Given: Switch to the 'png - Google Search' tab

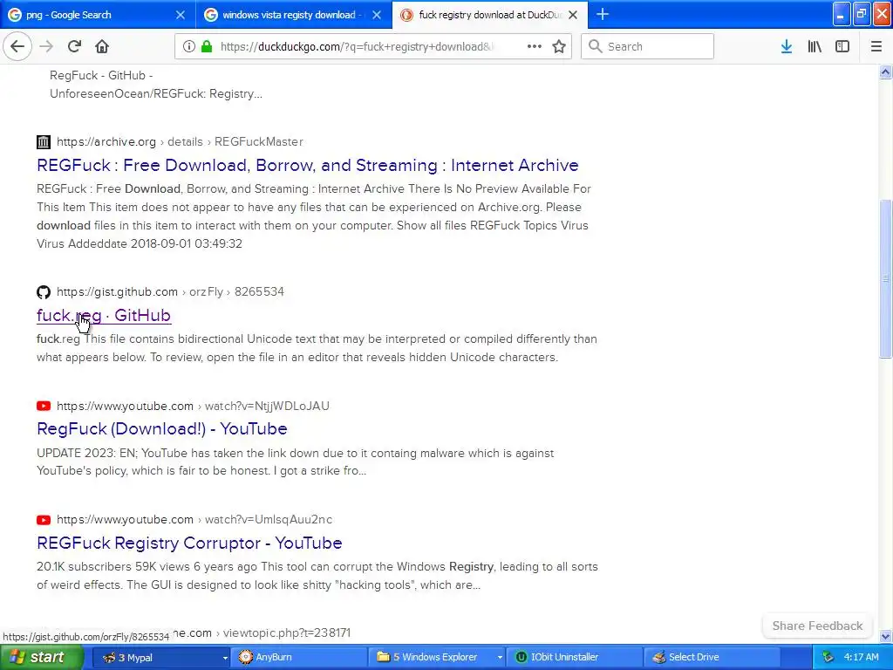Looking at the screenshot, I should (x=98, y=15).
